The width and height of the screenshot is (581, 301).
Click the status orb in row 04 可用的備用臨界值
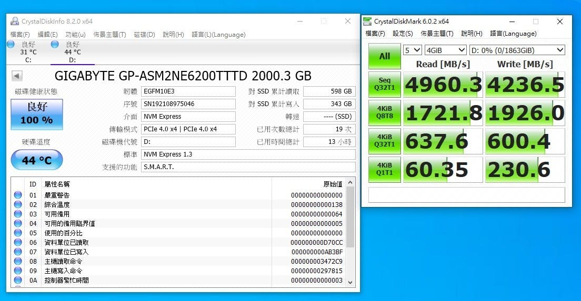(18, 223)
